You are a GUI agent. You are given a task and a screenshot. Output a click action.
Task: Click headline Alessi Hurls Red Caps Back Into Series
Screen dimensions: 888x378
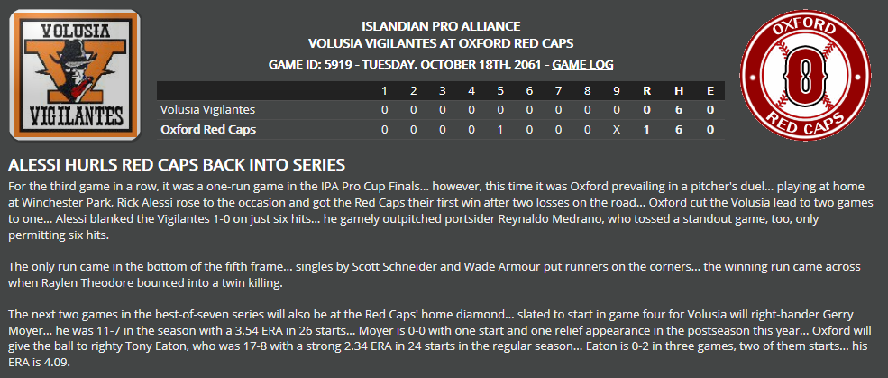coord(177,165)
